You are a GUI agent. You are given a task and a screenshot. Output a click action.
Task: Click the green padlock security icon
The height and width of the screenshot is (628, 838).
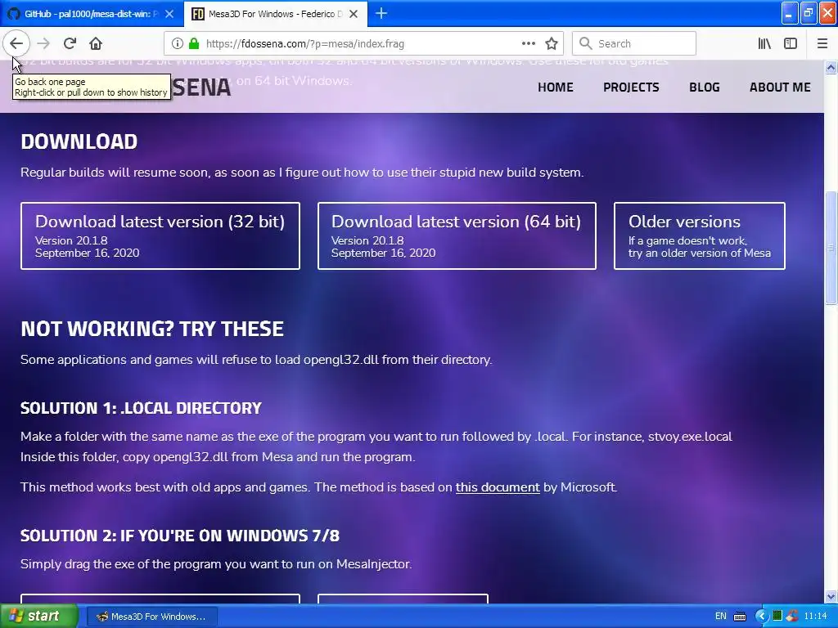194,43
